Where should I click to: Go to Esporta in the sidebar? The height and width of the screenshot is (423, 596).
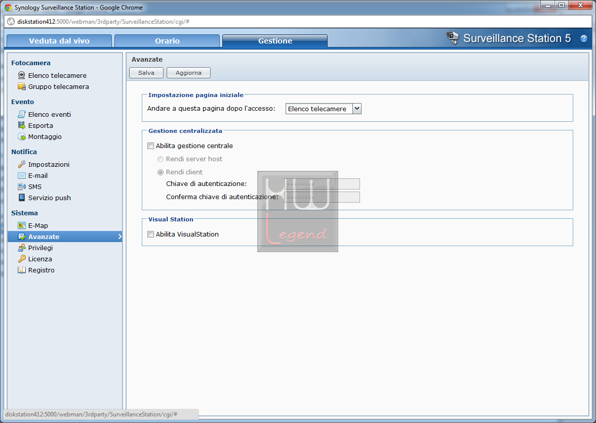click(41, 125)
